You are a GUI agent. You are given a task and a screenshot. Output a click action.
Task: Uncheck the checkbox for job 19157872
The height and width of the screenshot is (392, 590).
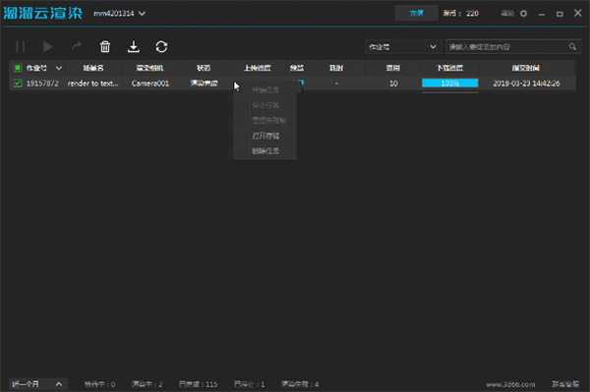18,84
